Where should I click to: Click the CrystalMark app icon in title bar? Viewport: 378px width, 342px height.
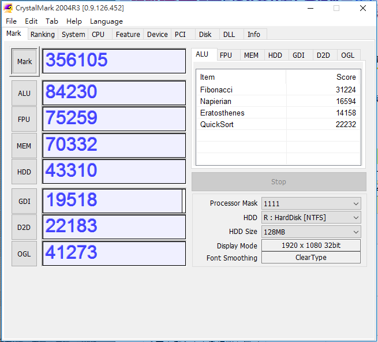(x=8, y=8)
